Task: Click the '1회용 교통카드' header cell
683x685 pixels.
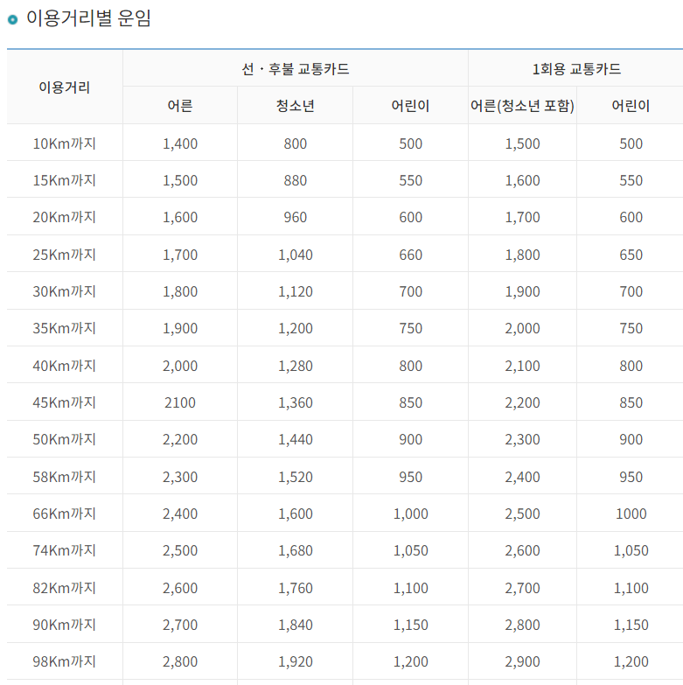Action: (576, 68)
